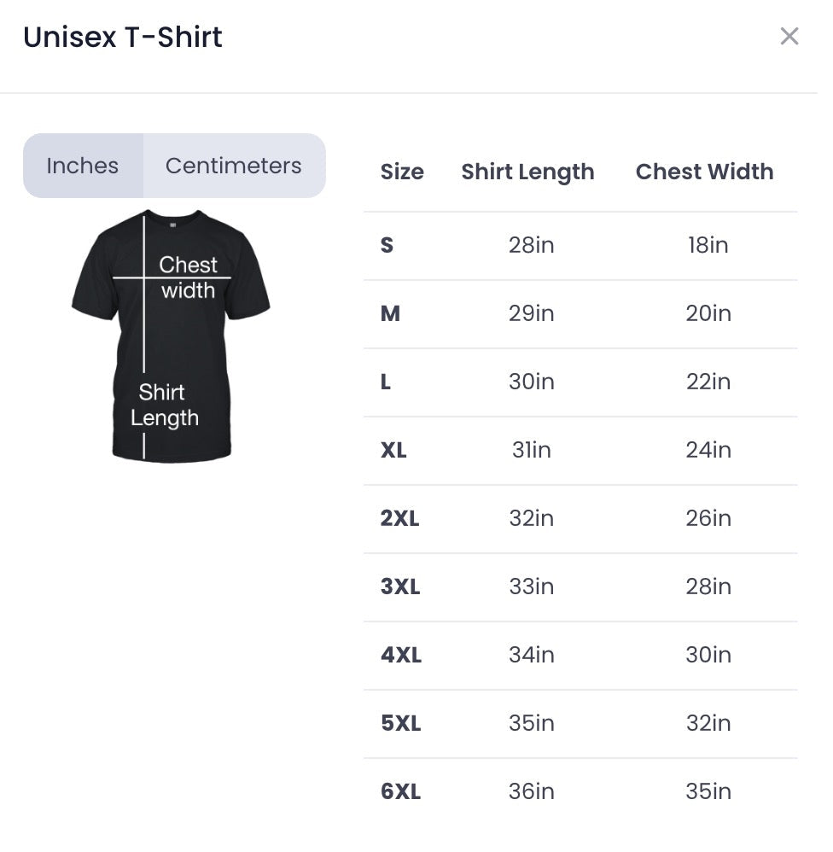The height and width of the screenshot is (852, 833).
Task: Click the 3XL size row label
Action: point(399,587)
